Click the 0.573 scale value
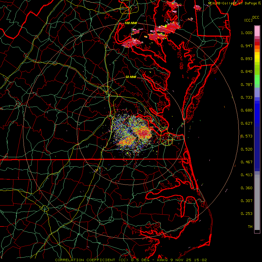The width and height of the screenshot is (262, 262). (x=247, y=136)
